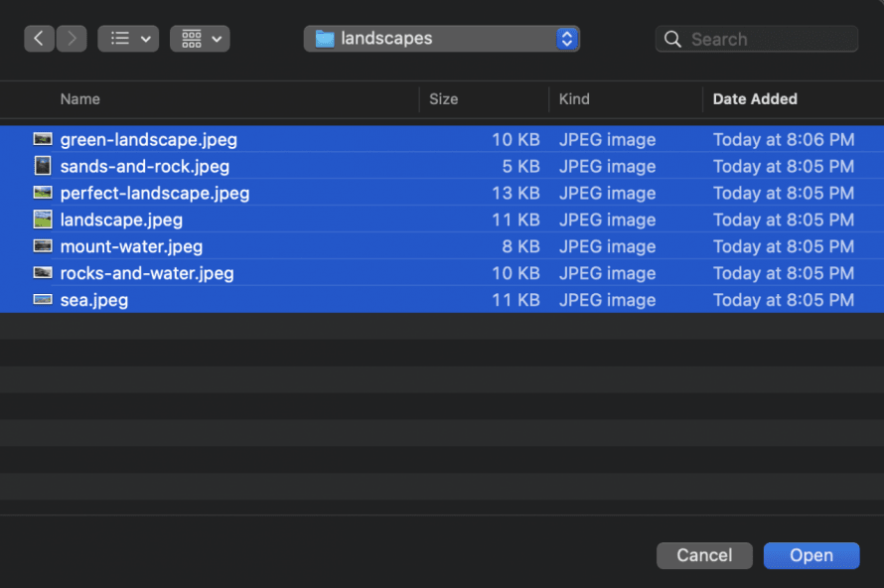Click the Open button
Viewport: 884px width, 588px height.
(810, 555)
